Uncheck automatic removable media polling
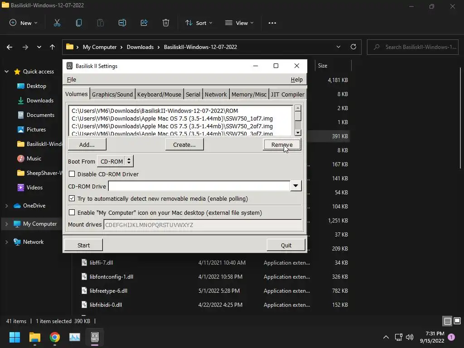 click(72, 198)
